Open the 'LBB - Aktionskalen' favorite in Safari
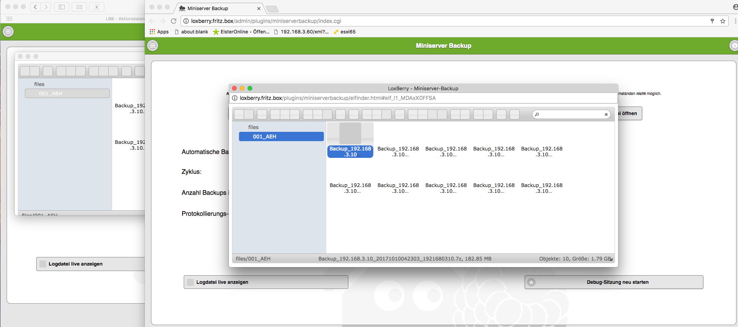 point(125,19)
